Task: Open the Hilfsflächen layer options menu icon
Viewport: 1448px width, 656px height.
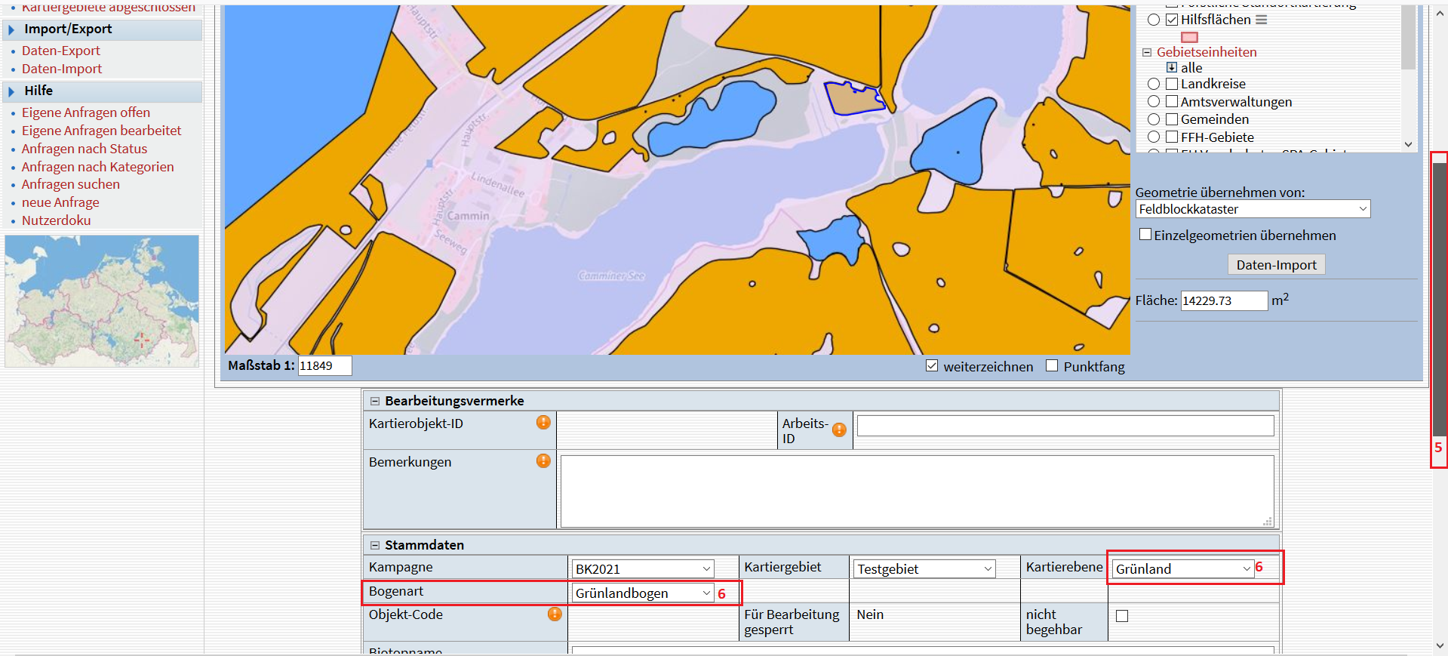Action: 1262,20
